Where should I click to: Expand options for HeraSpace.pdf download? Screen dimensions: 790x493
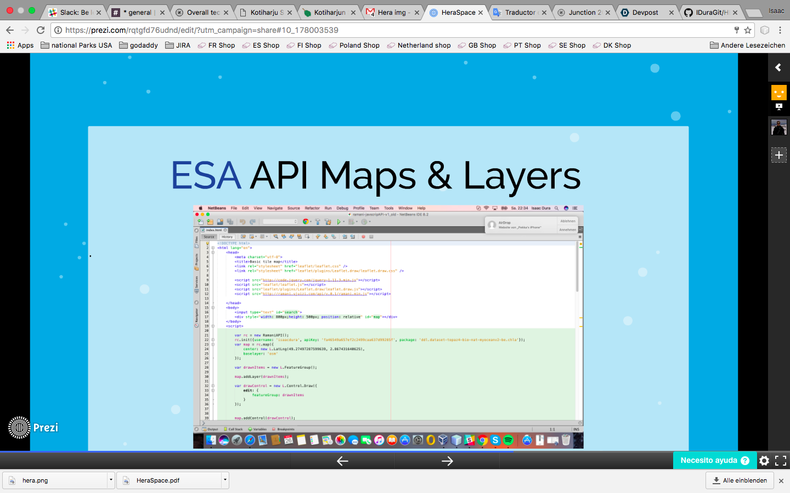coord(225,480)
